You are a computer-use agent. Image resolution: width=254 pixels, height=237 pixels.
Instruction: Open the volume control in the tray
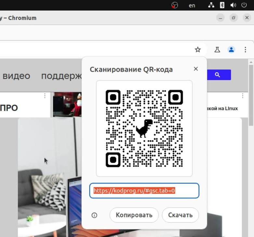tap(233, 5)
